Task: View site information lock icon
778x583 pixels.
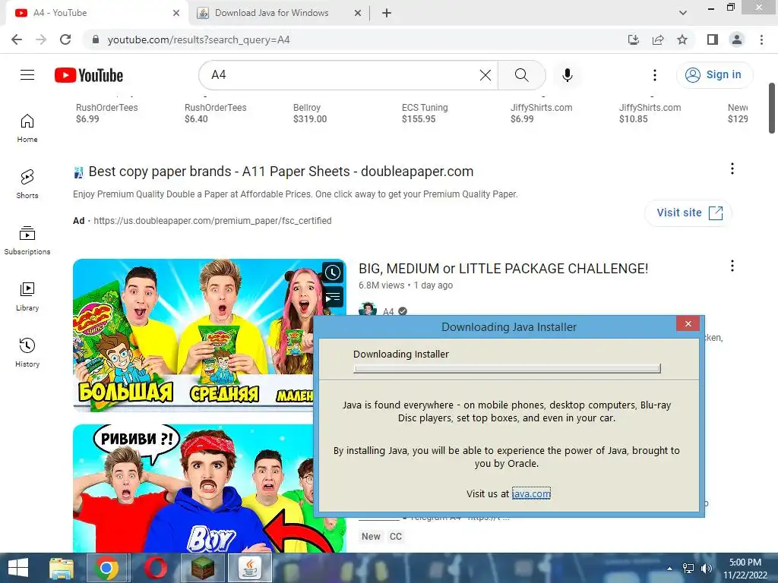Action: (x=96, y=39)
